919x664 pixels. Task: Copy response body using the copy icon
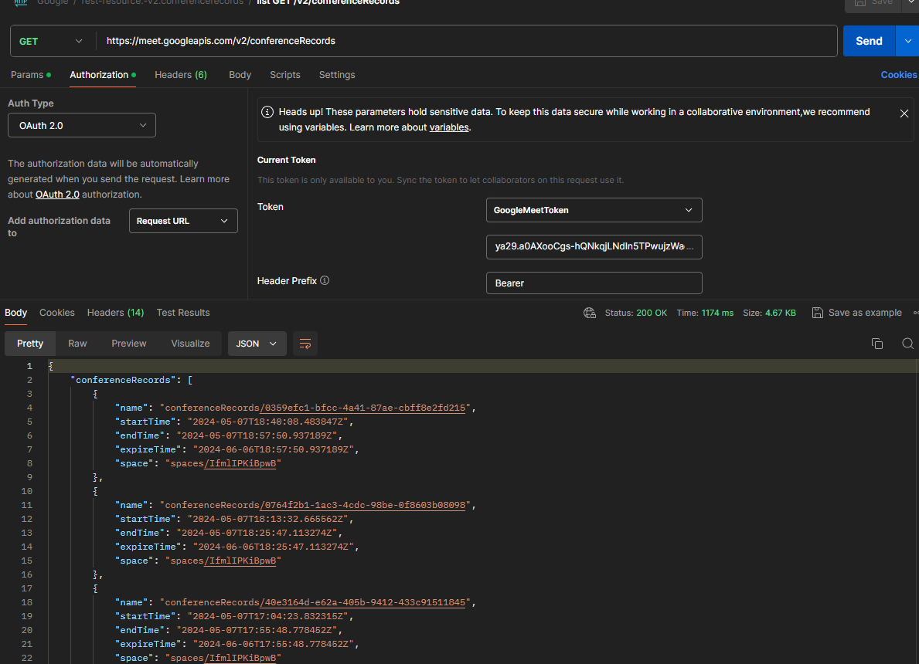click(x=876, y=344)
